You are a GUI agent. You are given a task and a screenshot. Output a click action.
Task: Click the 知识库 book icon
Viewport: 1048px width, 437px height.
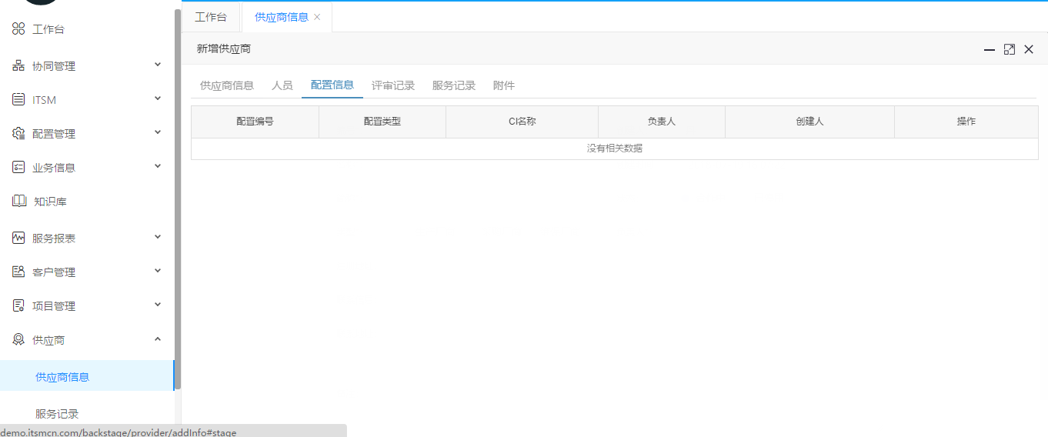[x=19, y=202]
